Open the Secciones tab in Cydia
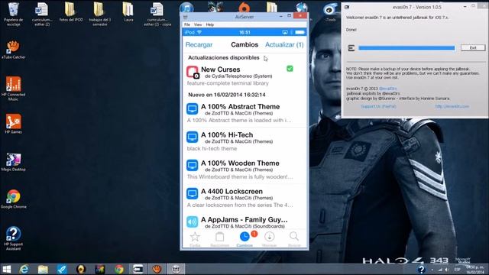The width and height of the screenshot is (489, 275). click(x=219, y=239)
